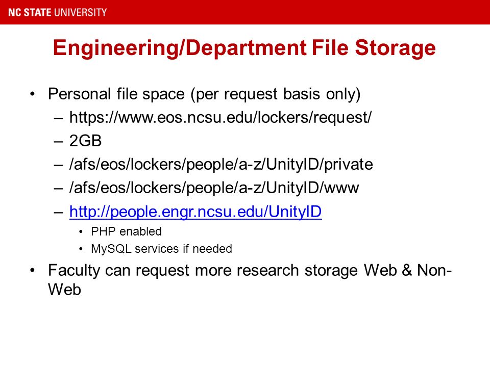Image resolution: width=490 pixels, height=367 pixels.
Task: Click the word UNIVERSITY in the header
Action: (80, 12)
